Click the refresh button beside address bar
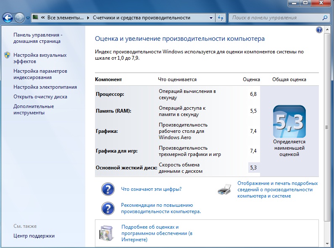334x248 pixels. click(221, 18)
